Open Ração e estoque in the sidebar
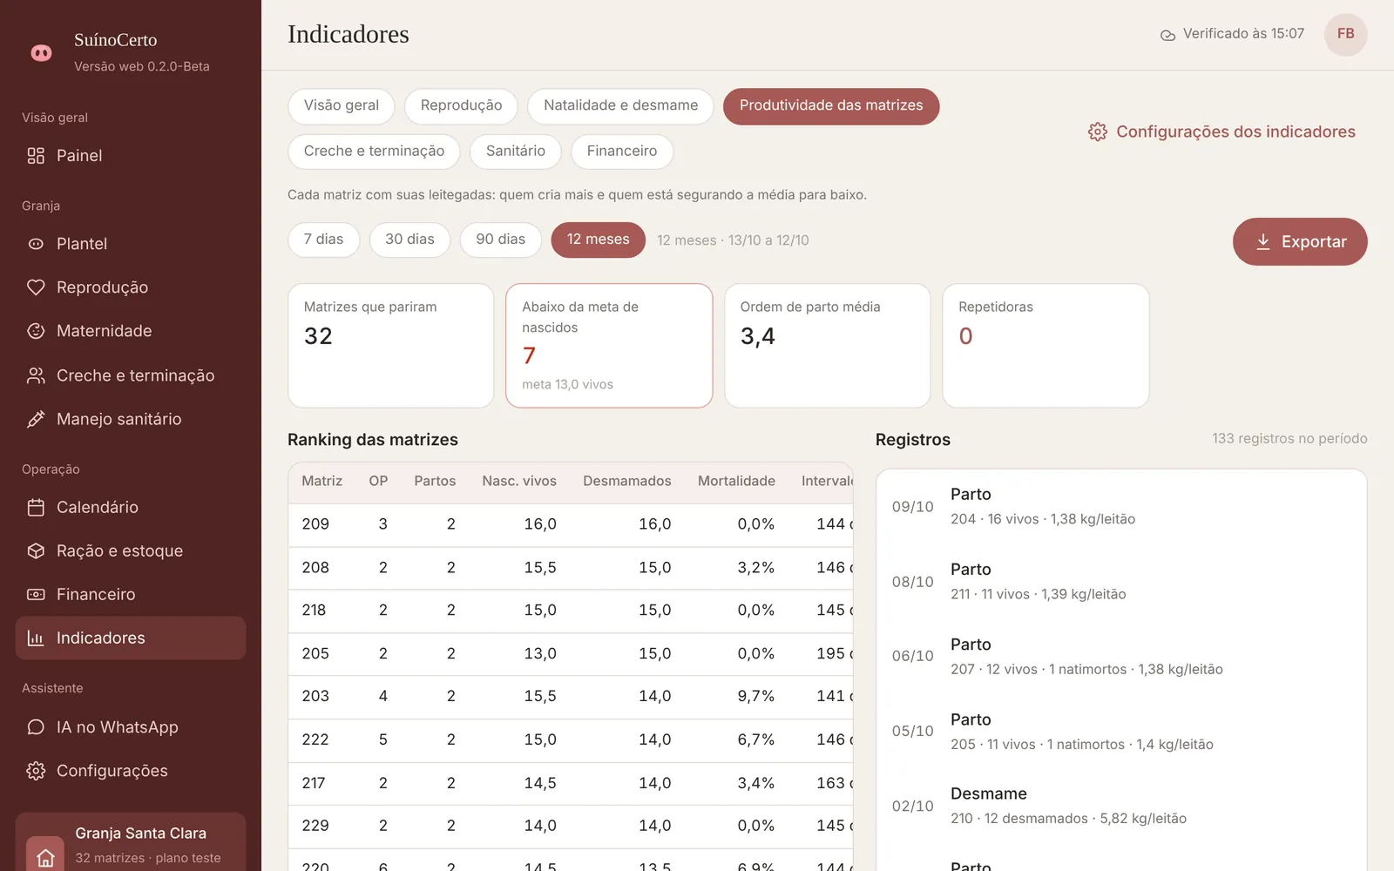This screenshot has height=871, width=1394. [x=131, y=550]
